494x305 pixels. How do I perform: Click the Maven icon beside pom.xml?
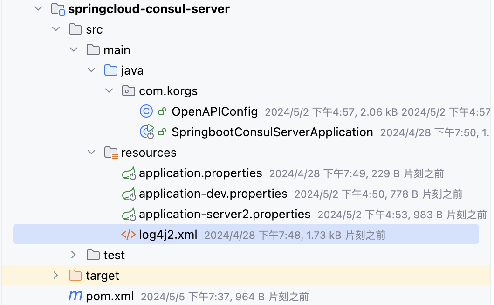(x=75, y=296)
